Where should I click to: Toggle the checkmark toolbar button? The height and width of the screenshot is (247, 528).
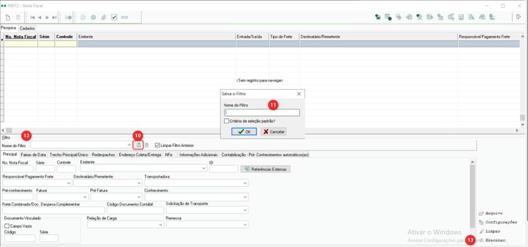[x=114, y=17]
